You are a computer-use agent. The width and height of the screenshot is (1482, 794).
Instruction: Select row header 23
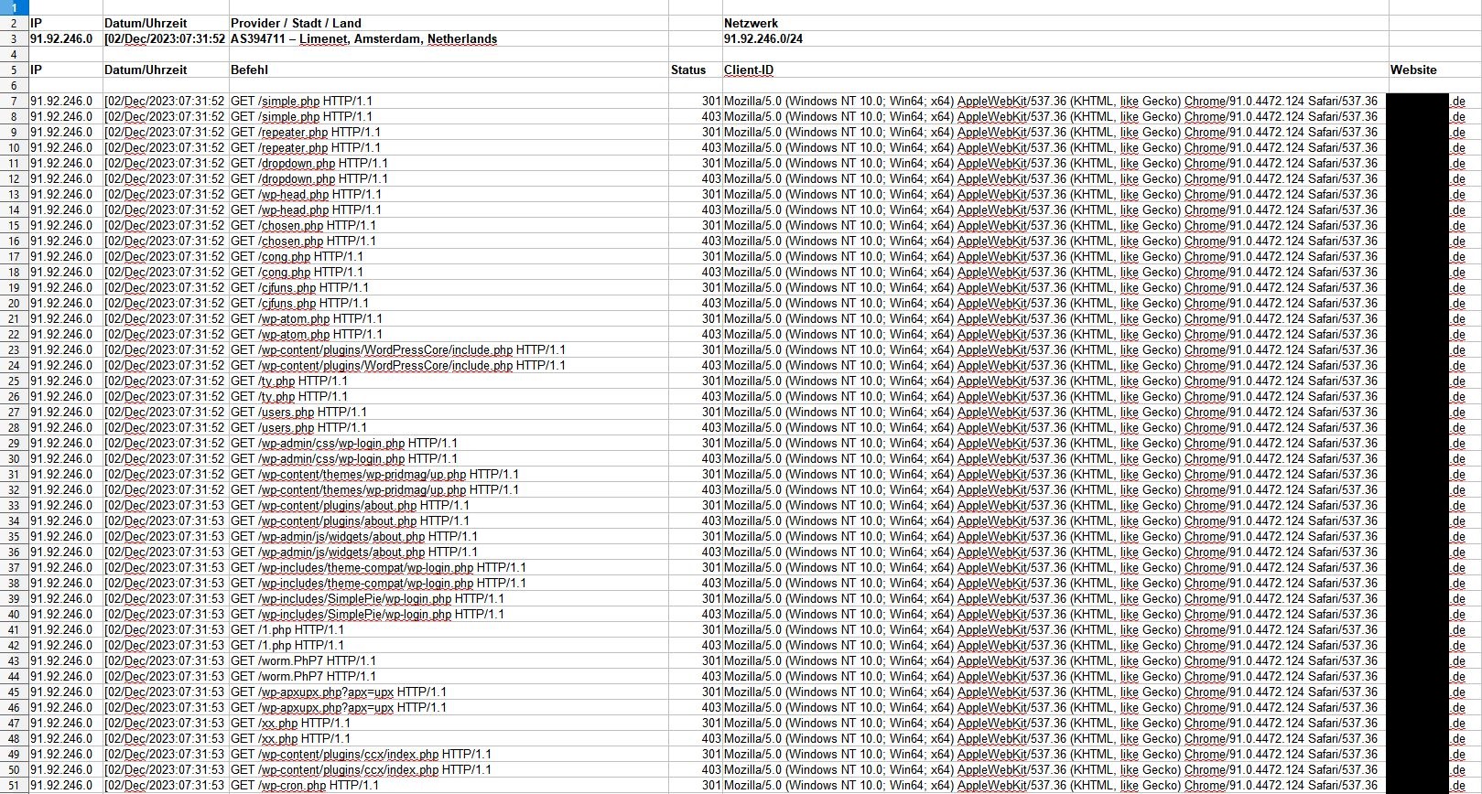[14, 349]
